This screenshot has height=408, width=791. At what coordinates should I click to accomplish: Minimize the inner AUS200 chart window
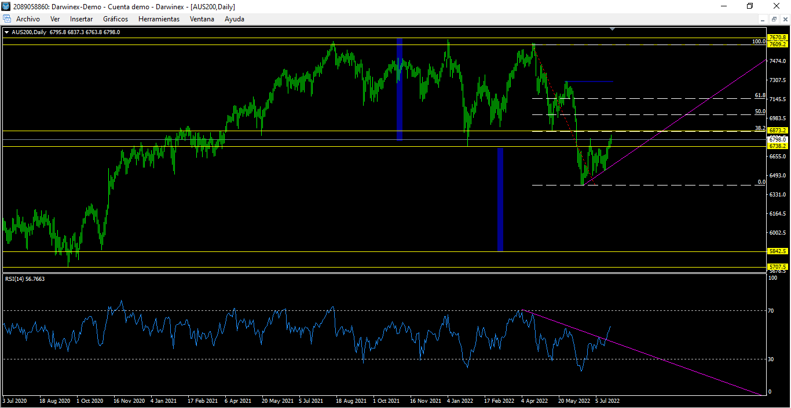(763, 19)
